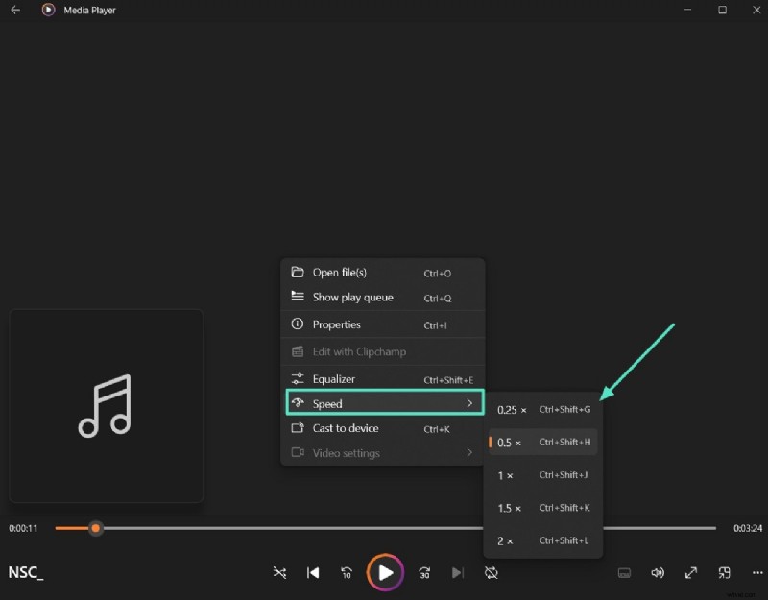Toggle shuffle playback
Image resolution: width=768 pixels, height=600 pixels.
tap(279, 572)
